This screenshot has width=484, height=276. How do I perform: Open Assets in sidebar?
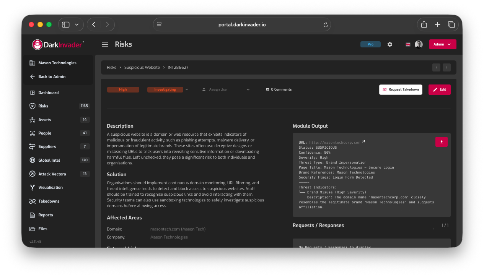[x=58, y=120]
